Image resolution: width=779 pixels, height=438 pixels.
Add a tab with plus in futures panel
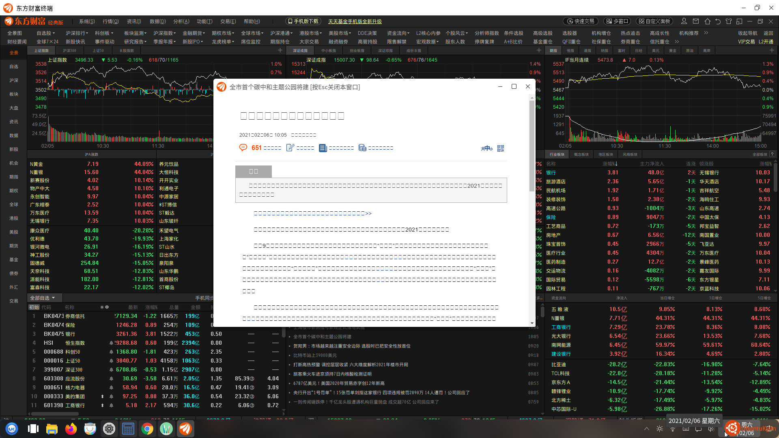[x=772, y=50]
